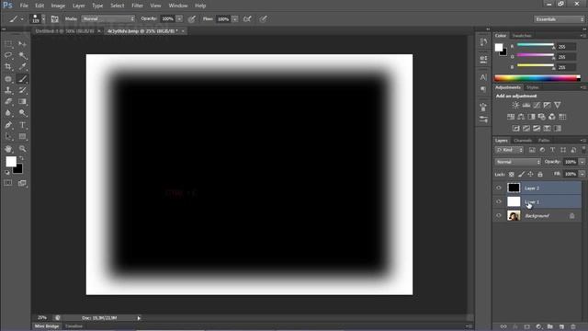Image resolution: width=588 pixels, height=331 pixels.
Task: Click the color spectrum ramp
Action: [537, 78]
